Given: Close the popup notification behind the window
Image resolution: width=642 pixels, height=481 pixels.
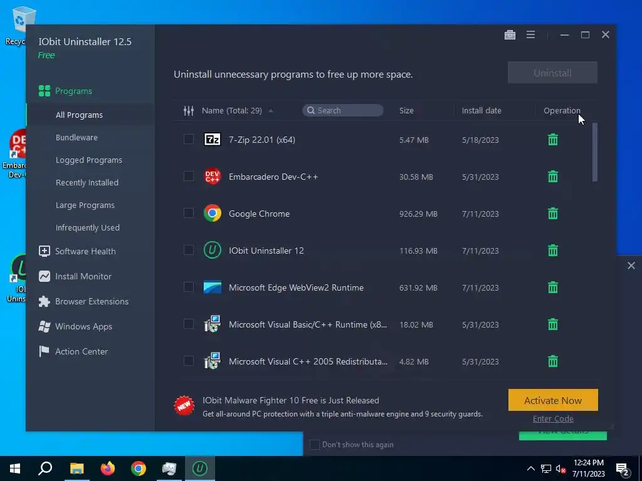Looking at the screenshot, I should (631, 266).
